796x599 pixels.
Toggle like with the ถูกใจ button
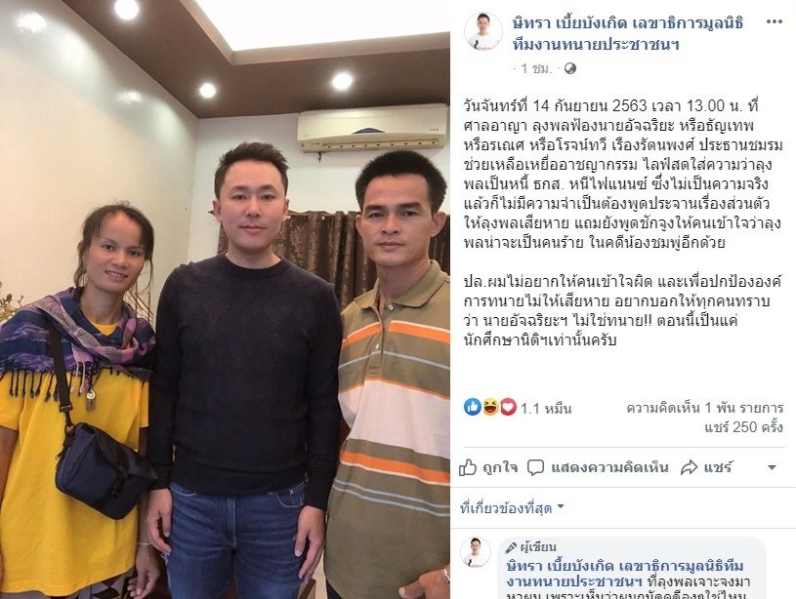pyautogui.click(x=488, y=467)
